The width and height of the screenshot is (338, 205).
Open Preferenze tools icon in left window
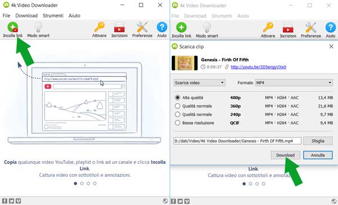pyautogui.click(x=142, y=27)
